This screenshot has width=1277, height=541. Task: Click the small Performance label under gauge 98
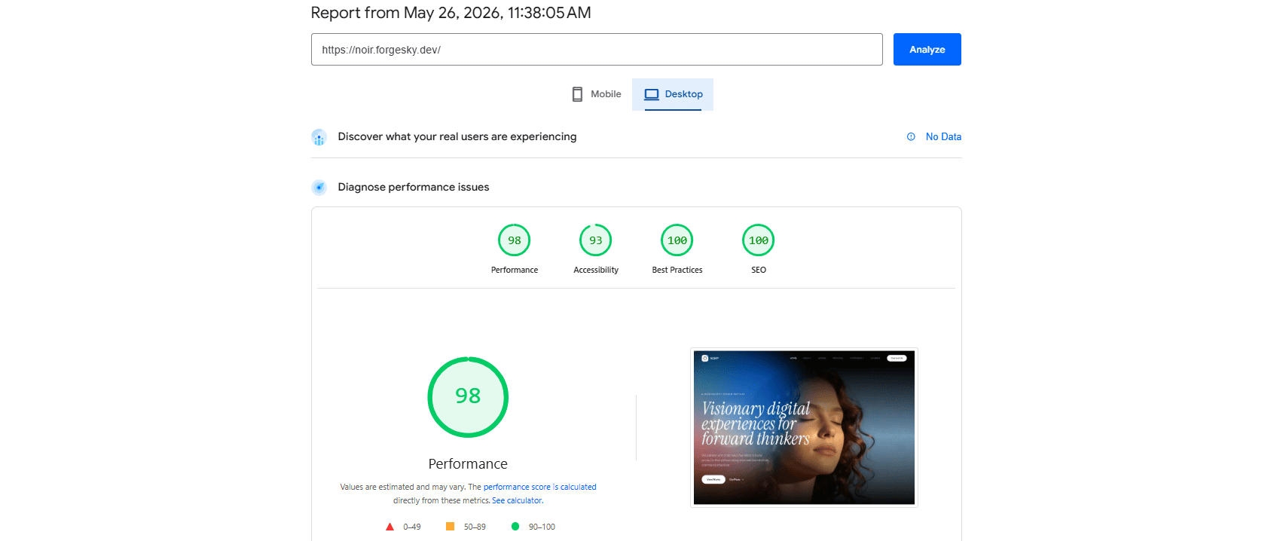pos(515,270)
